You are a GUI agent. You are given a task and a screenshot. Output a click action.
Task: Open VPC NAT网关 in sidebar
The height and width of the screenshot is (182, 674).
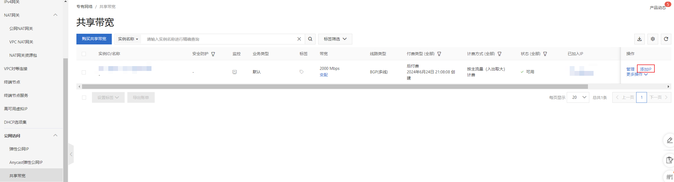(21, 42)
